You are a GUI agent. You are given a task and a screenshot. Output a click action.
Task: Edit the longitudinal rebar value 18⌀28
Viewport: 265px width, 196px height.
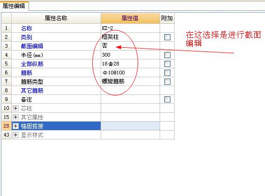[130, 64]
